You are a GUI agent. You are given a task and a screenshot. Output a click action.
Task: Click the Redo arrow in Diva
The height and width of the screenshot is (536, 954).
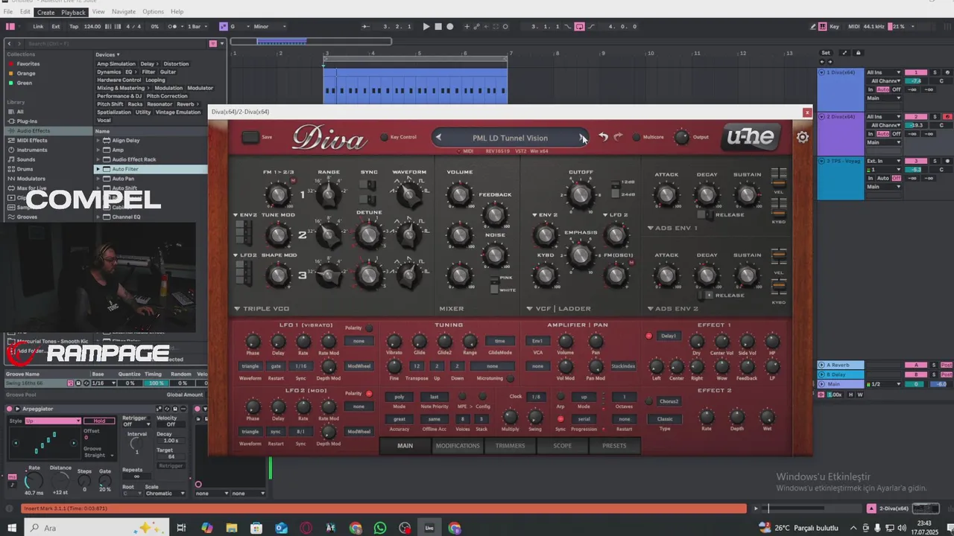click(618, 138)
